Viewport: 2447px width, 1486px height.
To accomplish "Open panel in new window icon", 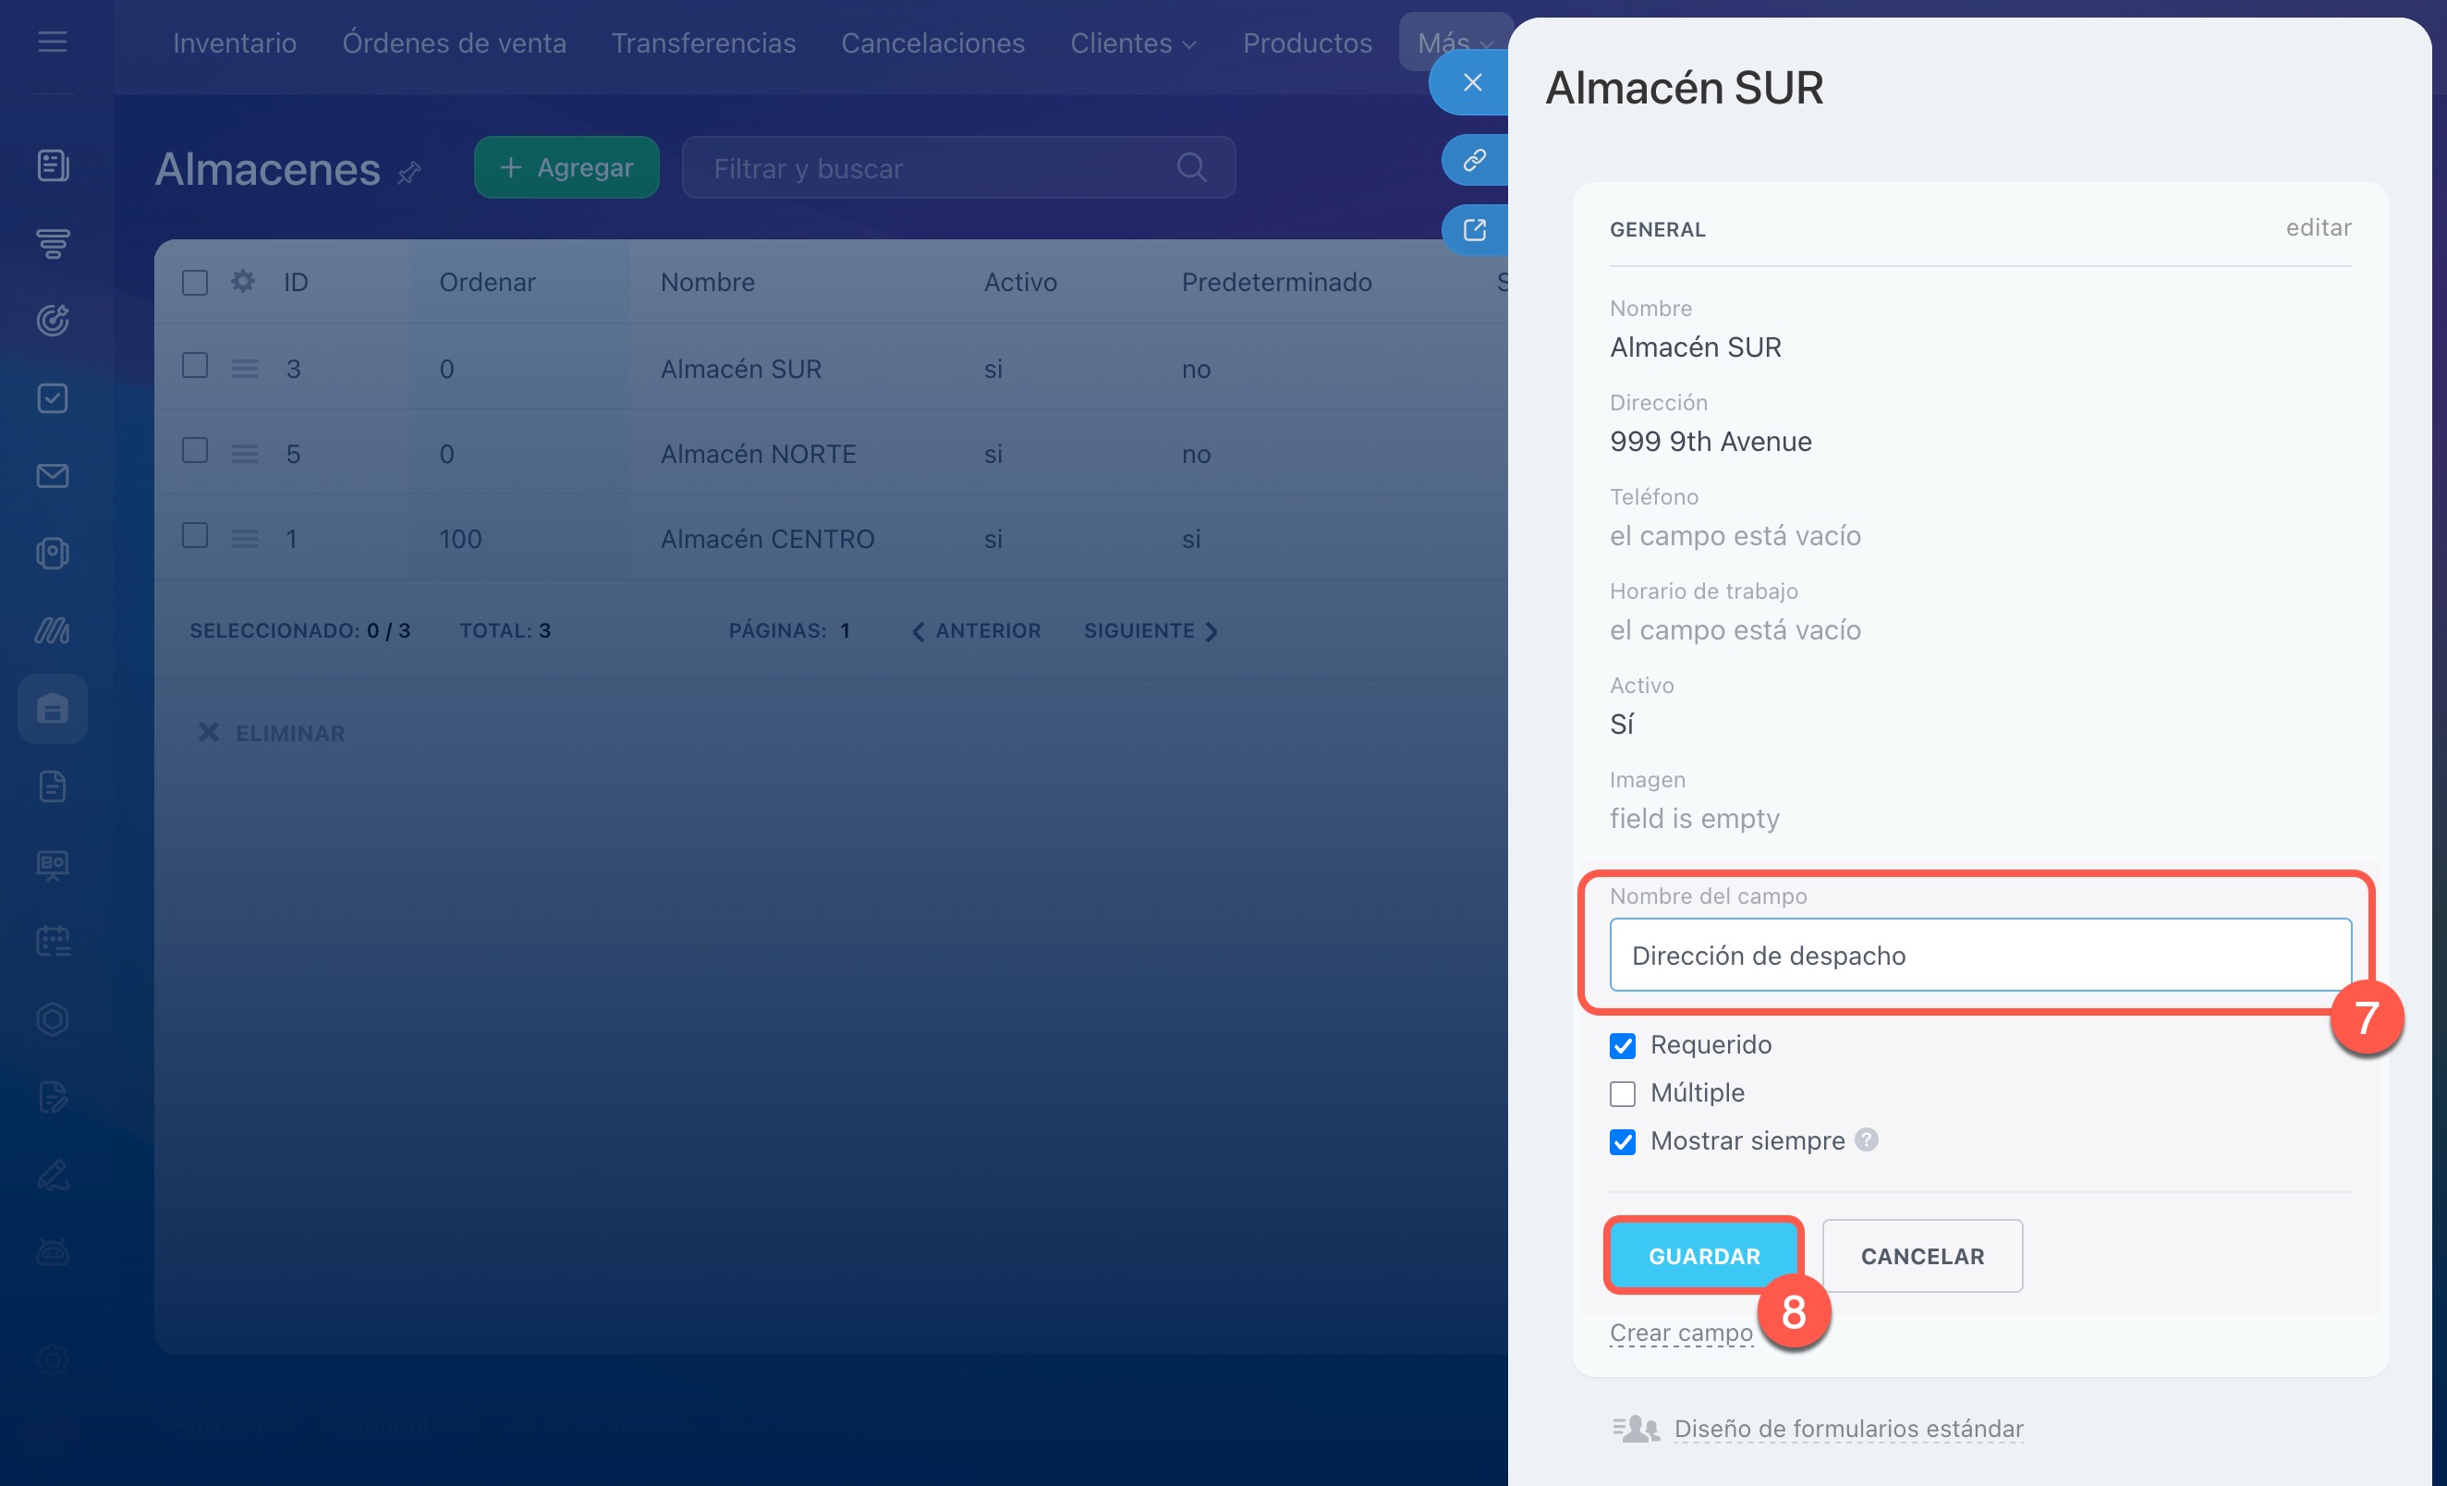I will coord(1474,229).
